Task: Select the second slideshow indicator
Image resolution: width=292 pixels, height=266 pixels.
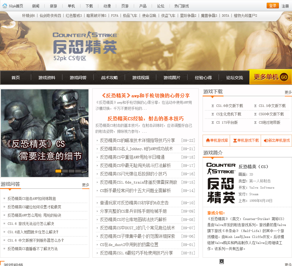Action: point(65,171)
